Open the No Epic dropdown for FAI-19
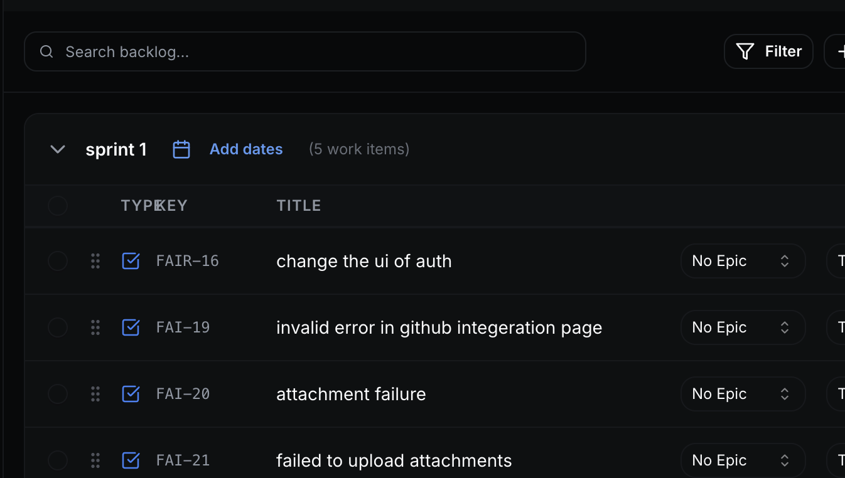 (743, 327)
